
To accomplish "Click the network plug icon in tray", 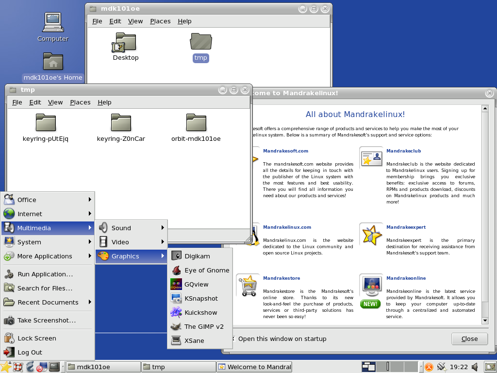I will point(441,367).
